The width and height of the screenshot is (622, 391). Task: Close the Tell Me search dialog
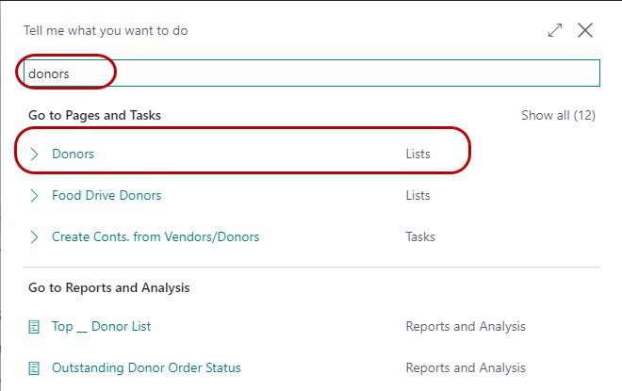tap(585, 30)
